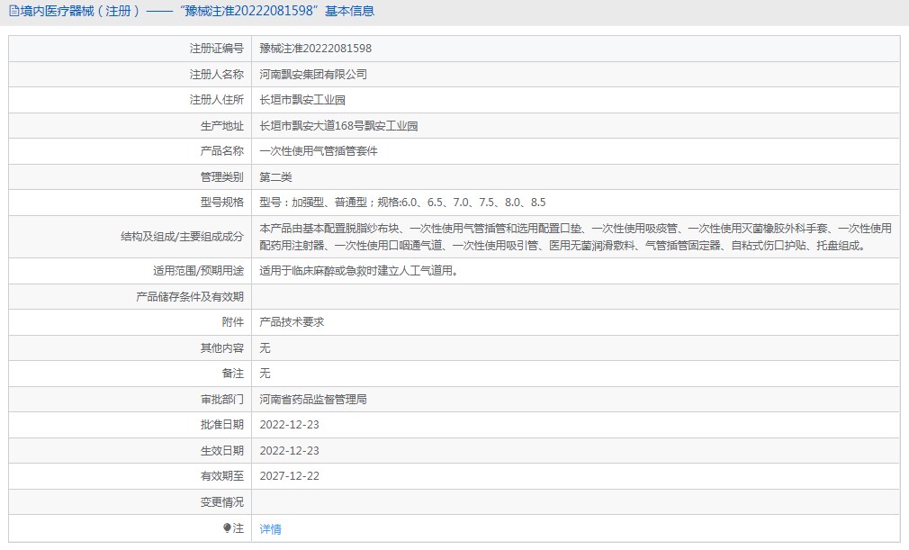
Task: Click the 第二类 category value
Action: [x=275, y=177]
